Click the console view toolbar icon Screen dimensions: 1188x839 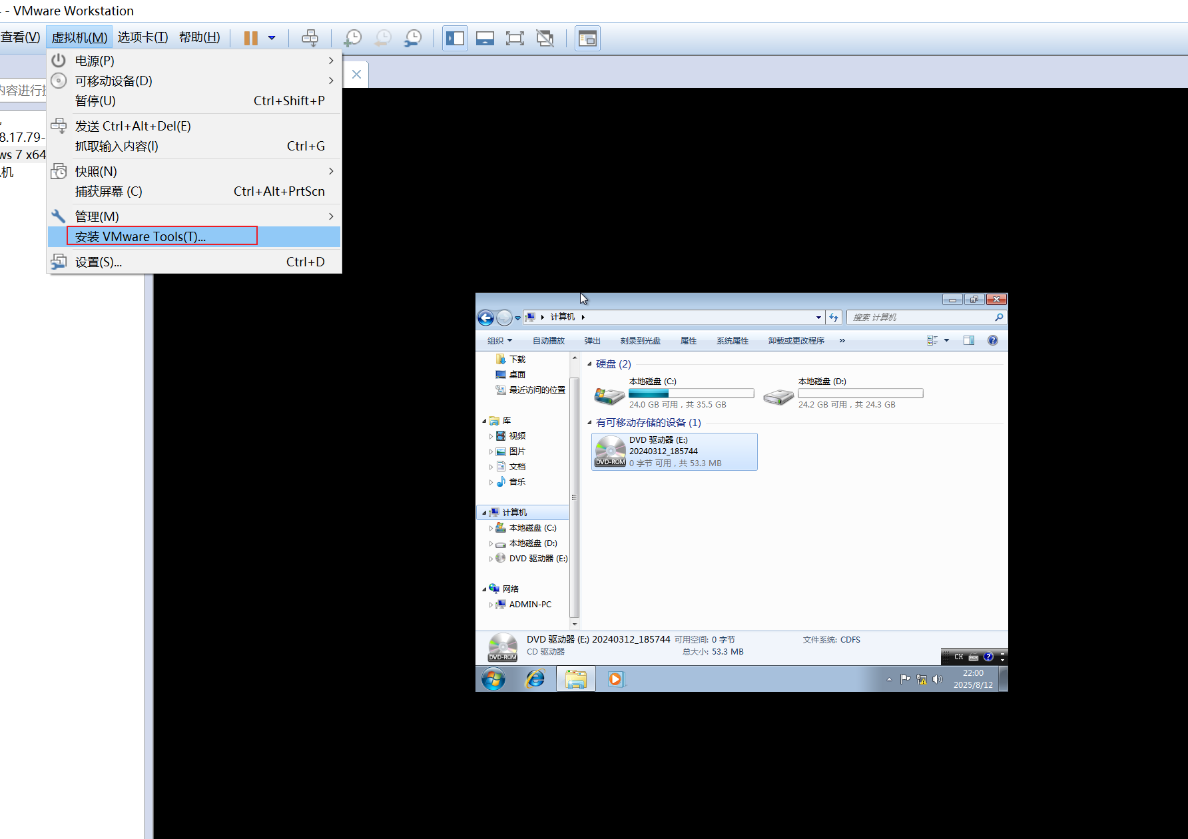pos(587,38)
